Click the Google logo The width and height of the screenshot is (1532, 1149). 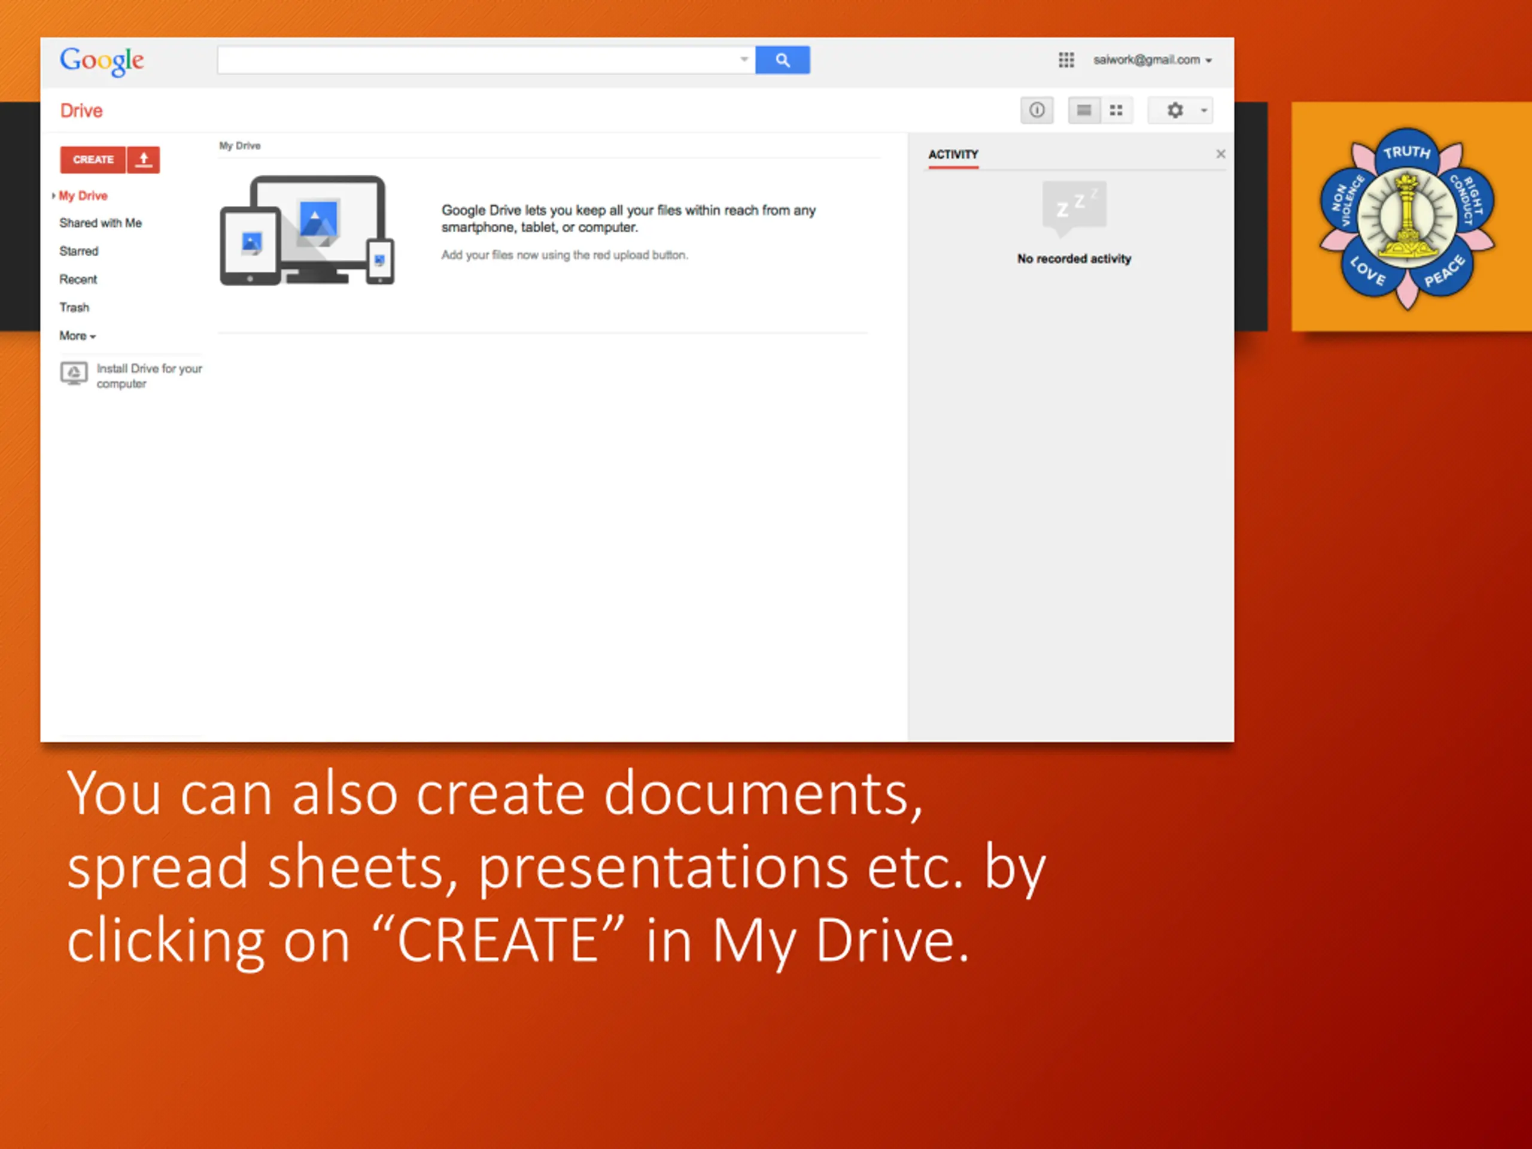point(102,61)
